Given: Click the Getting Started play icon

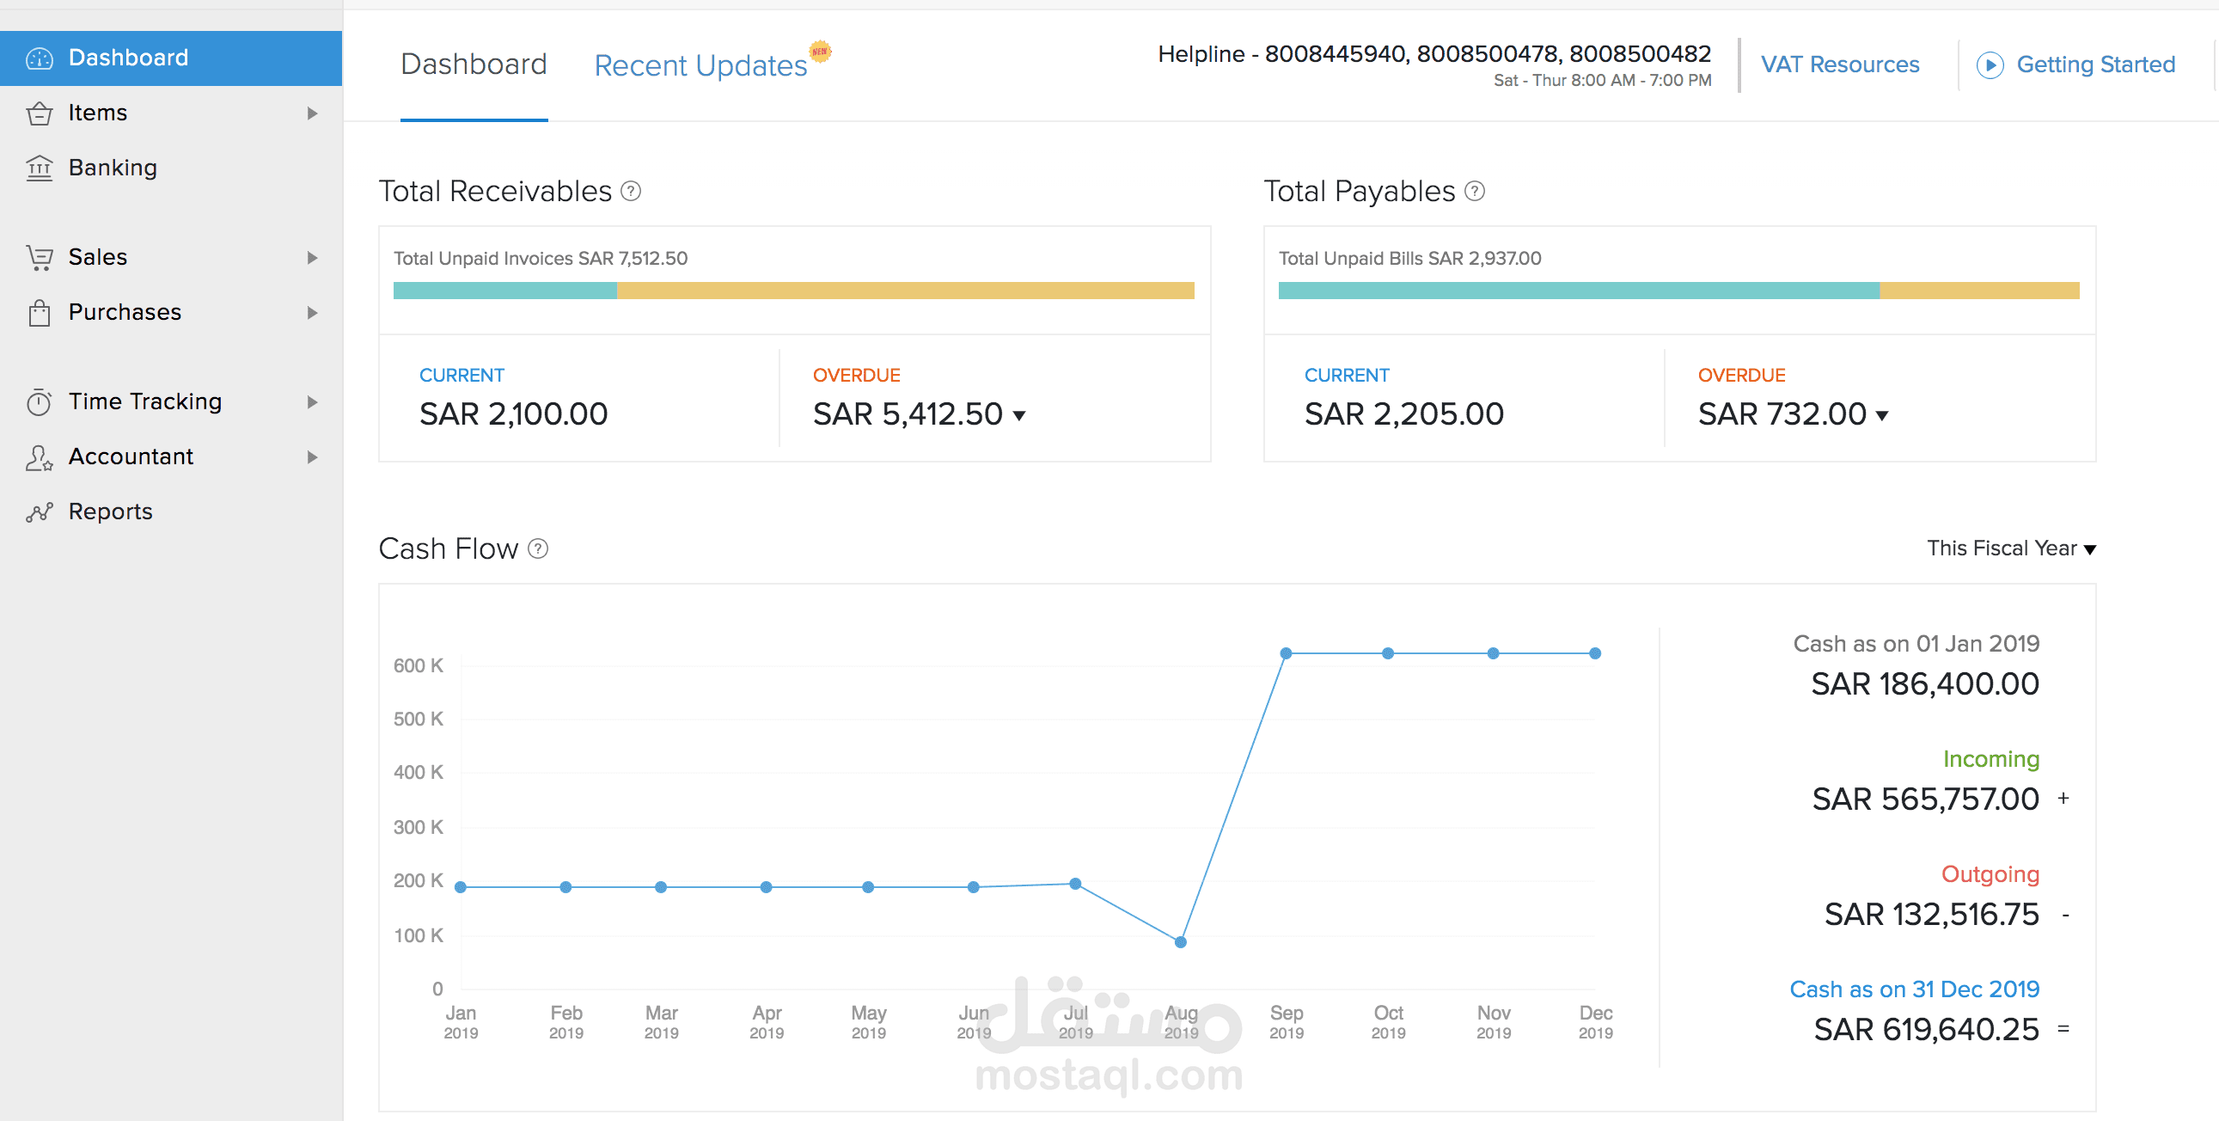Looking at the screenshot, I should point(1990,64).
